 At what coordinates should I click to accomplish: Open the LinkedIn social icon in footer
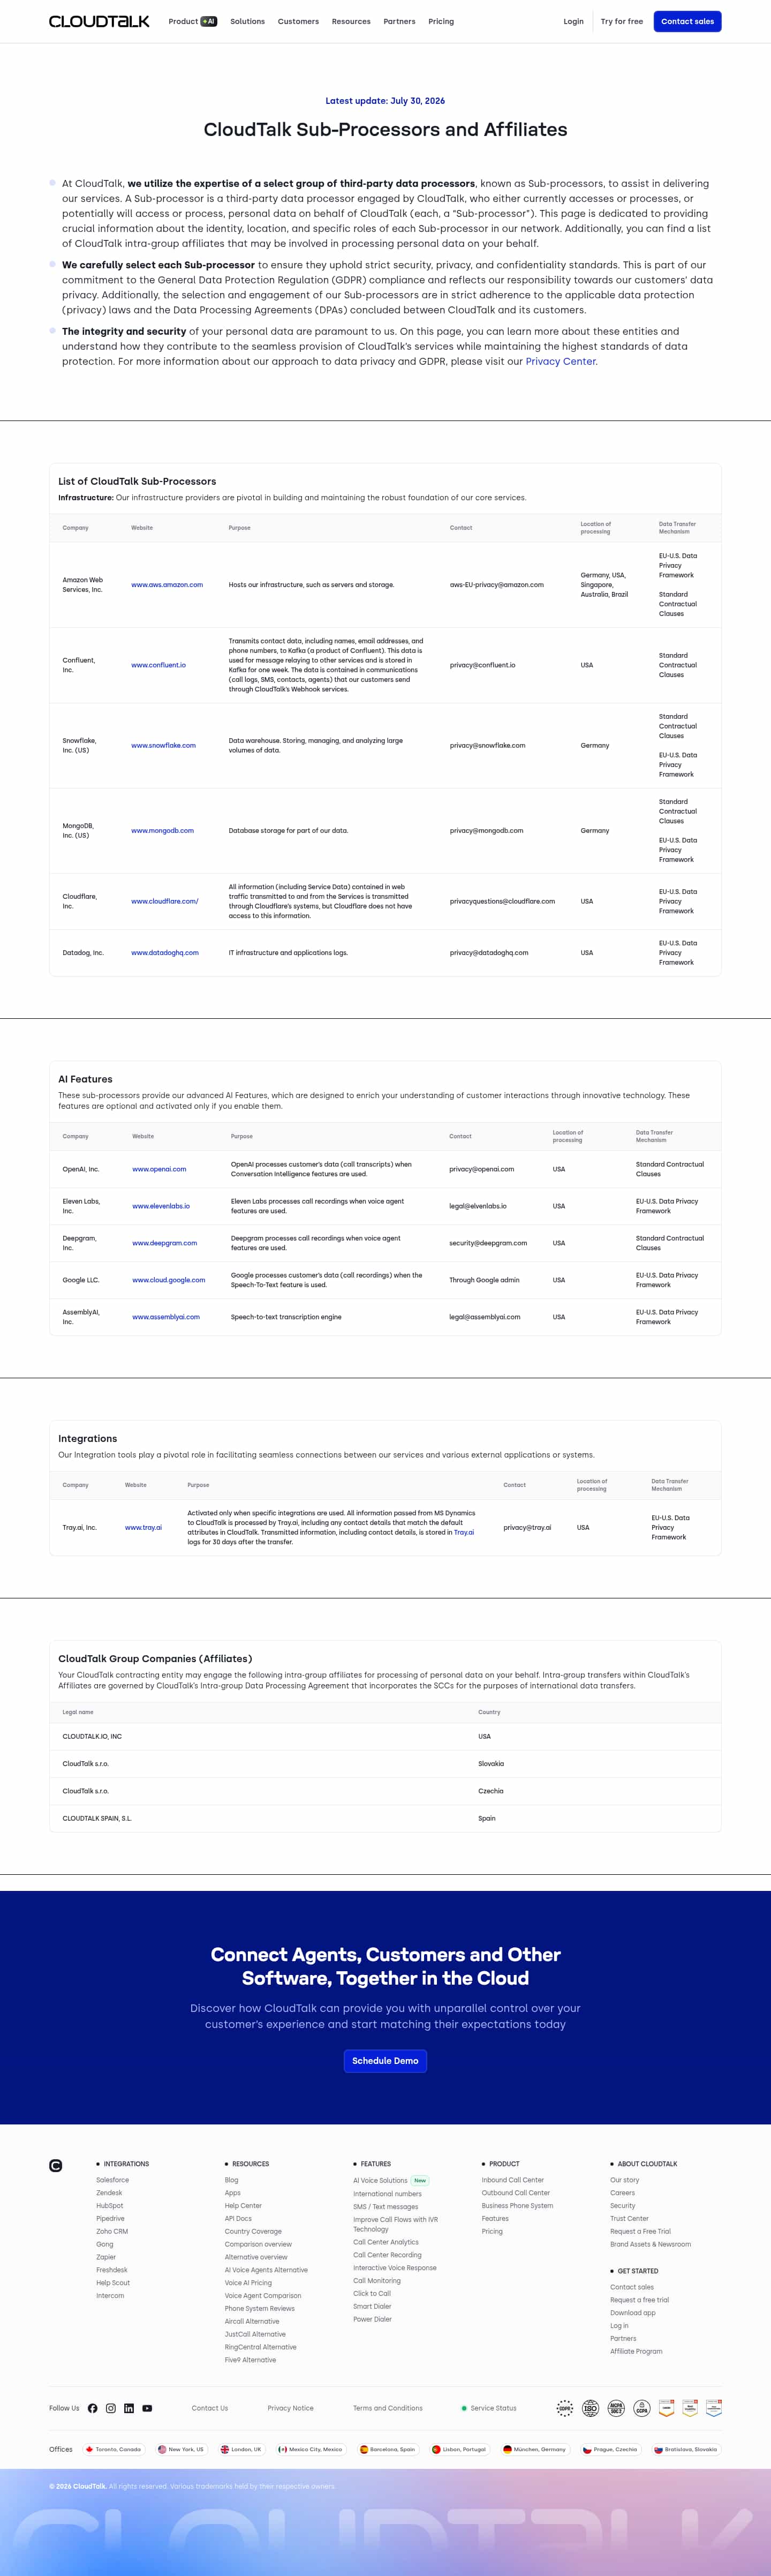click(129, 2408)
